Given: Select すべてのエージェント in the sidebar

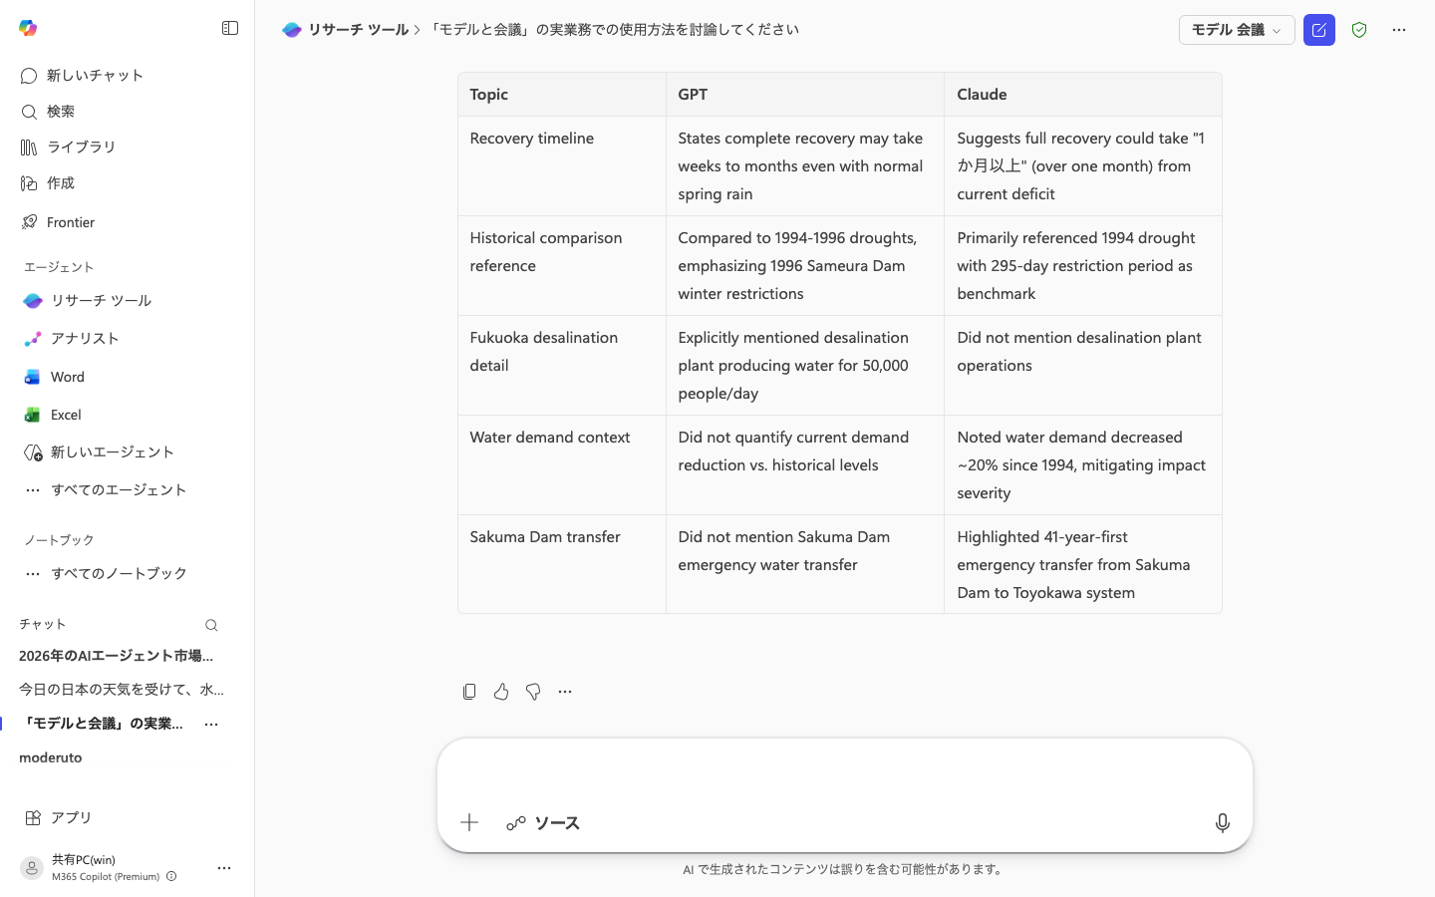Looking at the screenshot, I should [x=119, y=489].
